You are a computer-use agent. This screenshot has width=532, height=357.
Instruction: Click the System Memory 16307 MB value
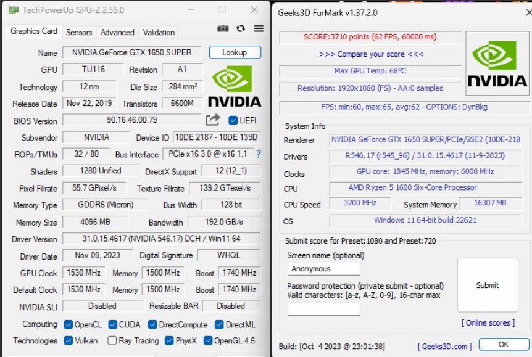[x=490, y=203]
